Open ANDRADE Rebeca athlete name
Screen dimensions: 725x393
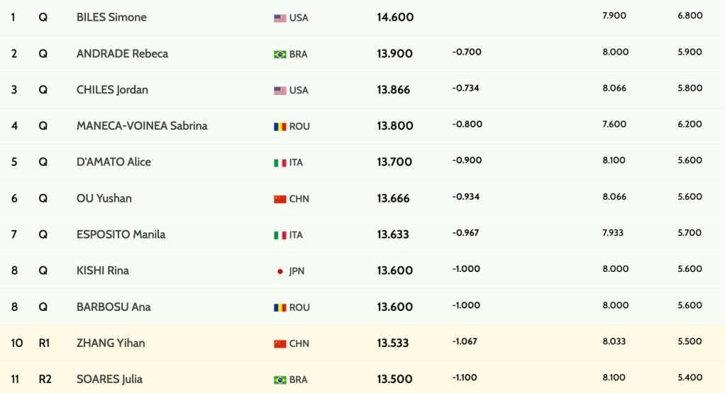(x=122, y=53)
